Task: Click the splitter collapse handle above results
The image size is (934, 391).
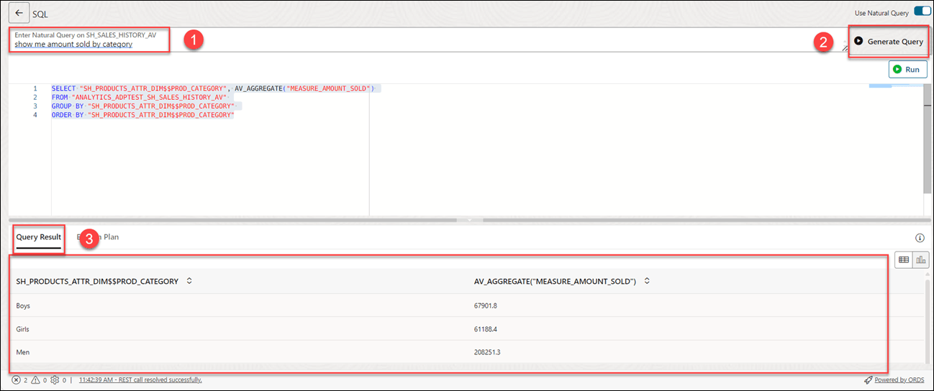Action: coord(469,220)
